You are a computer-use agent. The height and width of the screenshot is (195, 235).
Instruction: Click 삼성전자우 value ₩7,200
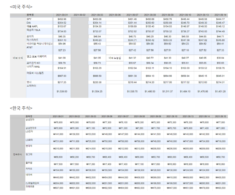[139, 128]
